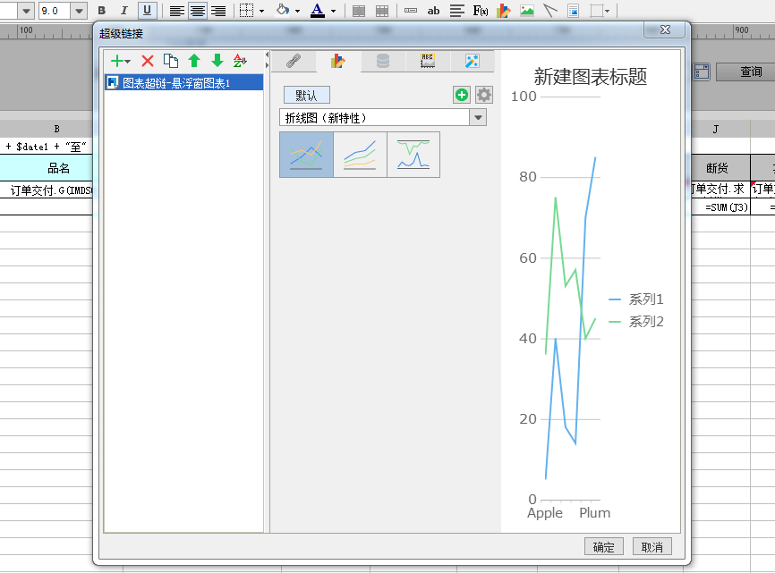Insert chart from main toolbar
Viewport: 775px width, 573px height.
coord(503,11)
